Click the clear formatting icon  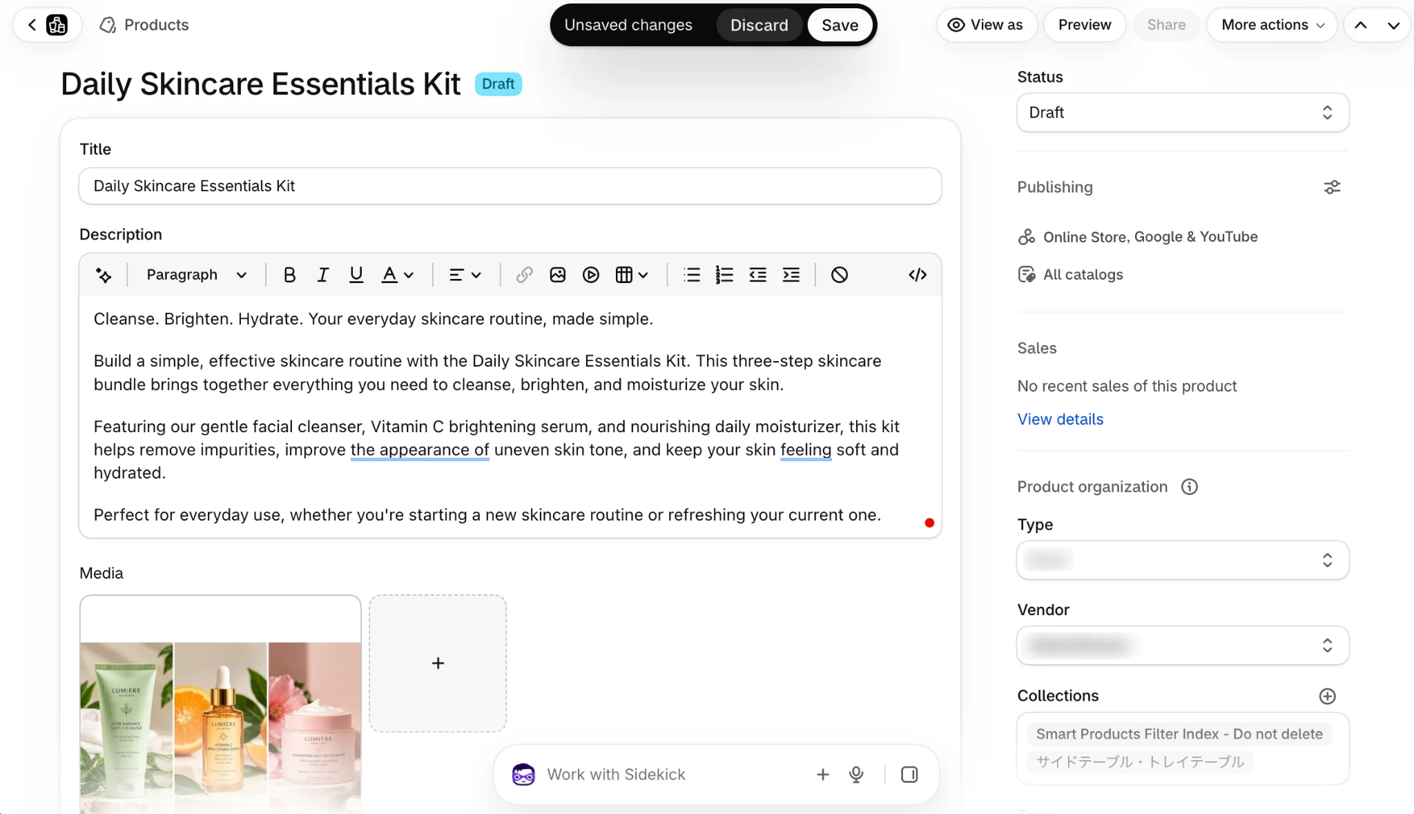point(839,275)
